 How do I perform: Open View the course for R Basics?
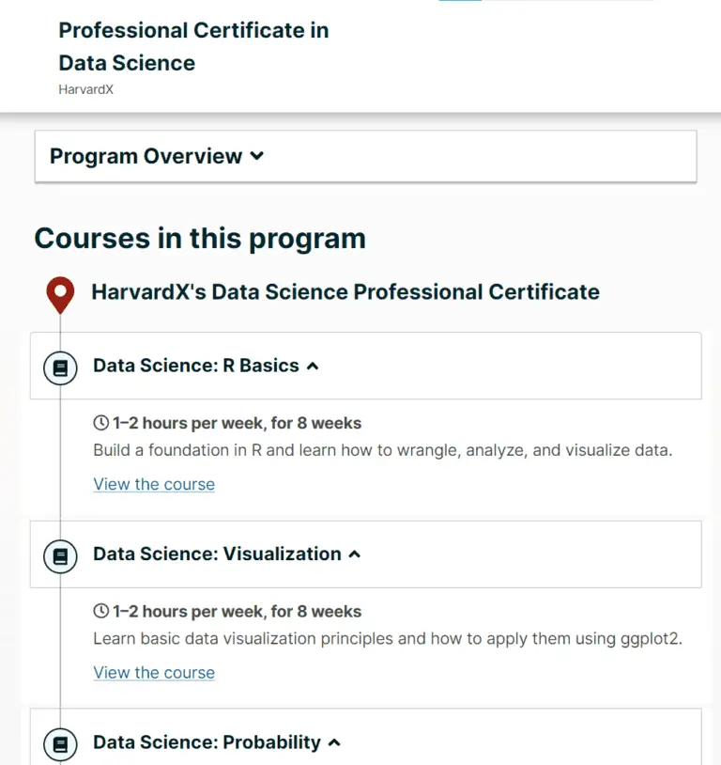[x=153, y=484]
